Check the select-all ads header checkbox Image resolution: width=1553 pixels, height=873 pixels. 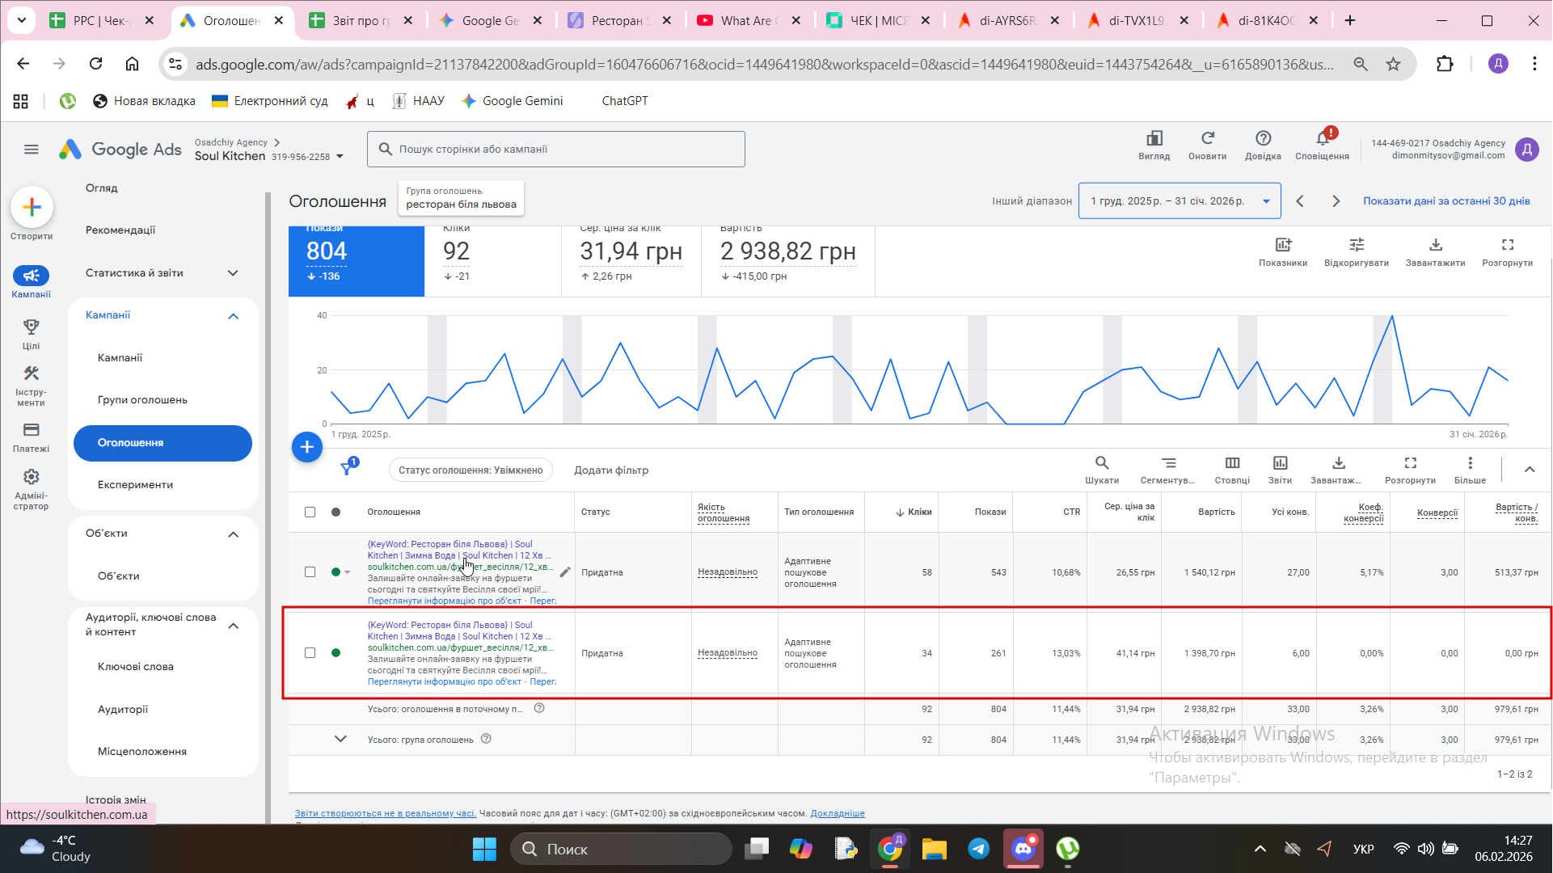310,512
